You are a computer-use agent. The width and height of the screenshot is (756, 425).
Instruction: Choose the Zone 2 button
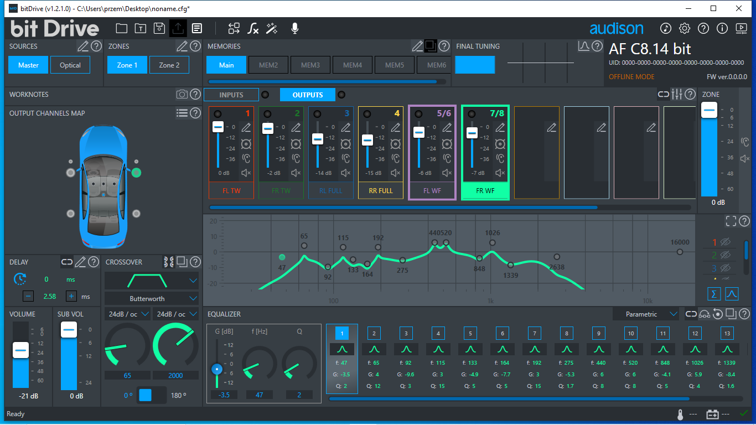169,65
